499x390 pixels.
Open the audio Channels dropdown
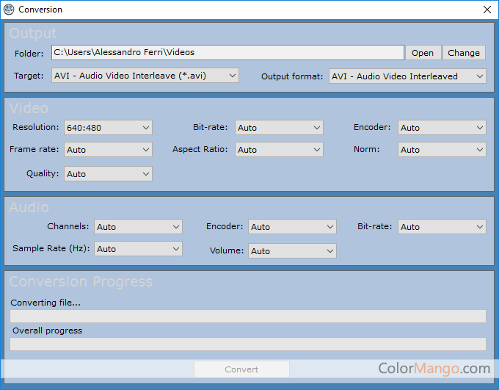[x=138, y=227]
